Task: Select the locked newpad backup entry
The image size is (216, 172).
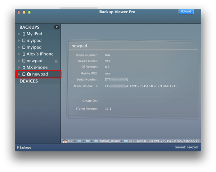Action: point(38,61)
